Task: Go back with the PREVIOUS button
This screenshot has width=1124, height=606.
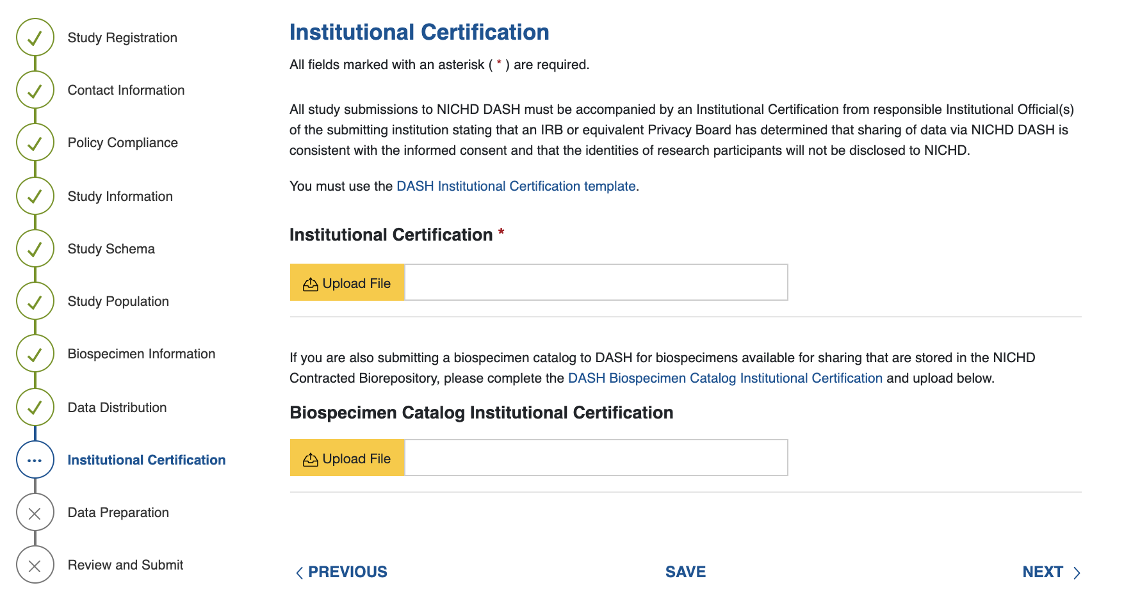Action: coord(341,572)
